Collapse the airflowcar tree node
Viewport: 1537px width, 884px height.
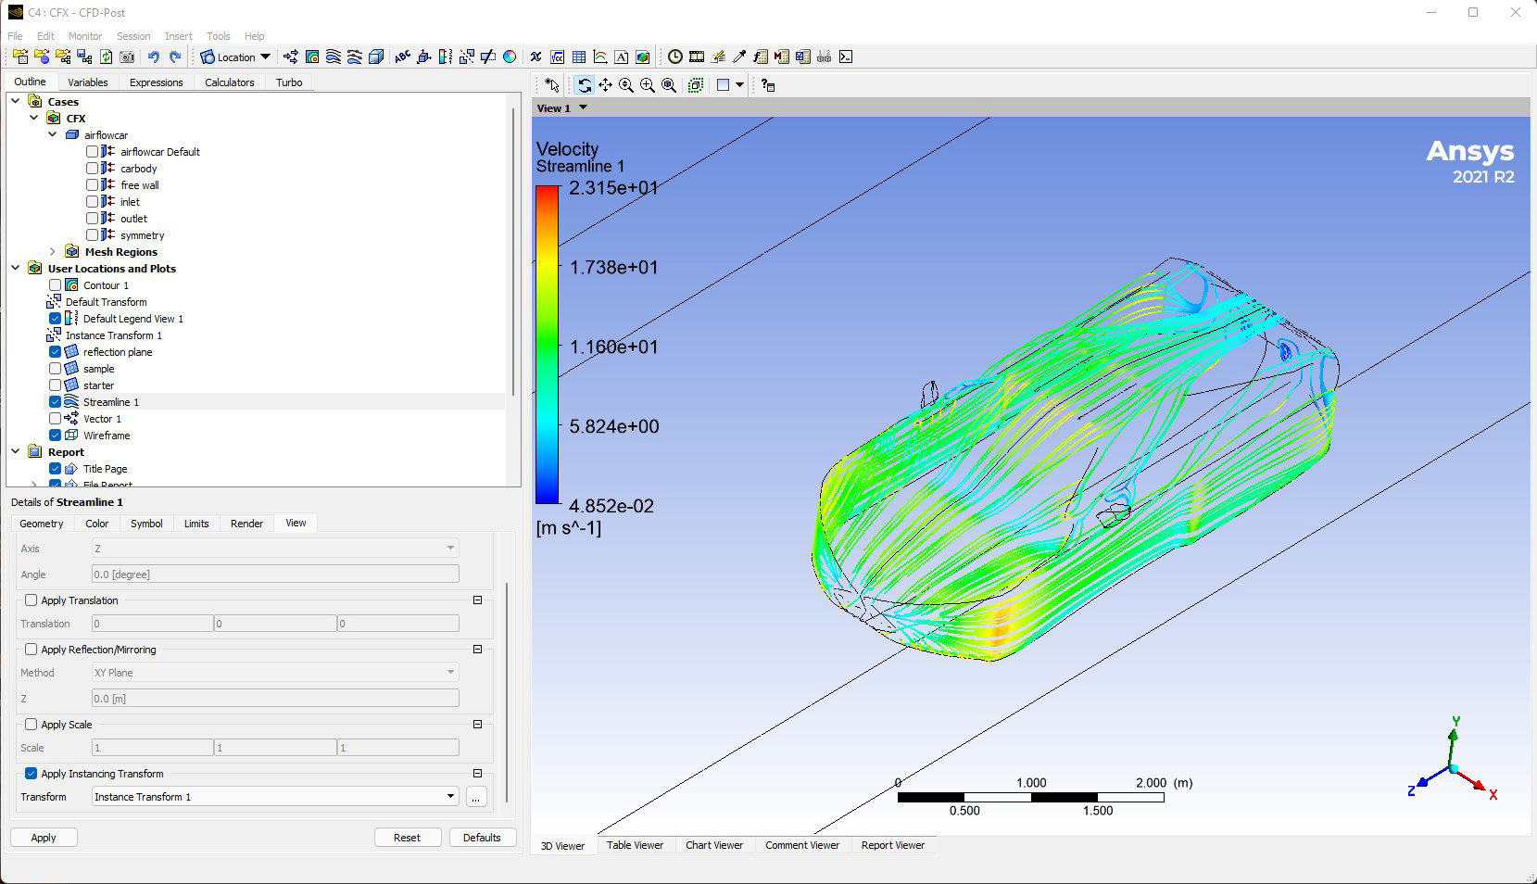point(53,135)
